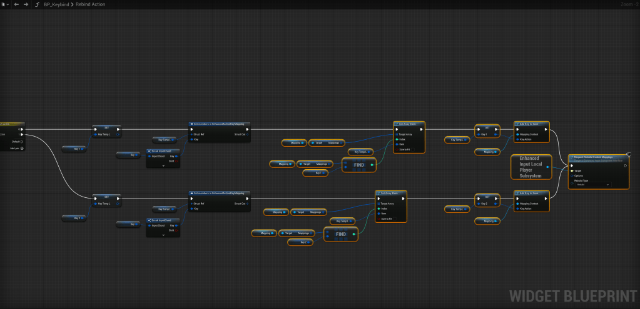Select the Enhanced Input Local Player Subsystem node

click(x=529, y=167)
